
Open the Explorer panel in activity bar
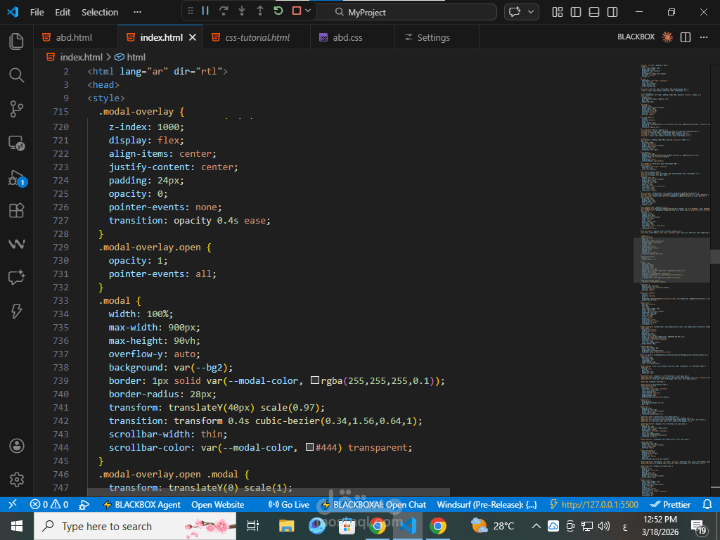click(17, 41)
